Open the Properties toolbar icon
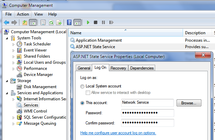 (43, 22)
